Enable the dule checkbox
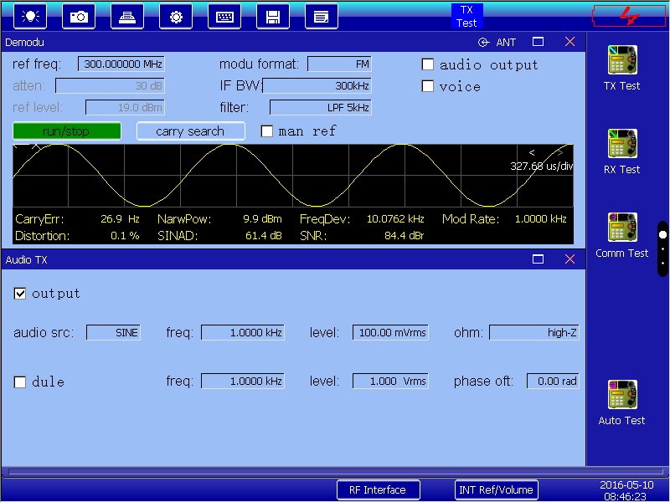 [20, 382]
